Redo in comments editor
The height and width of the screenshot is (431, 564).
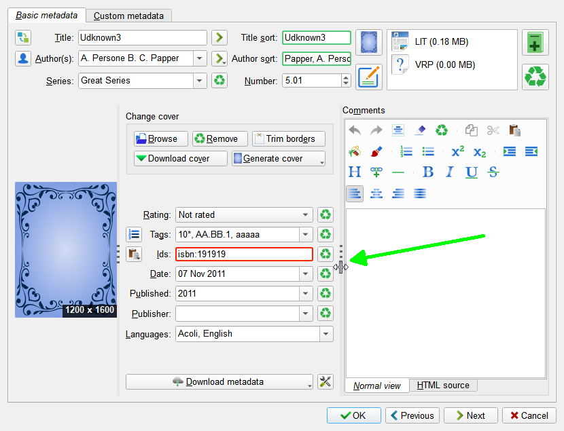coord(376,130)
